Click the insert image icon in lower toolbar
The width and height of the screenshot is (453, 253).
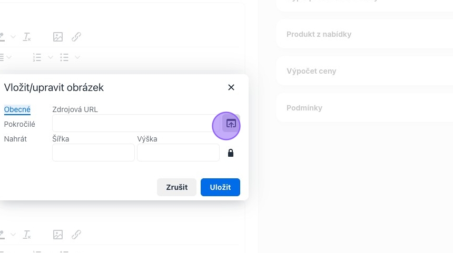(58, 235)
